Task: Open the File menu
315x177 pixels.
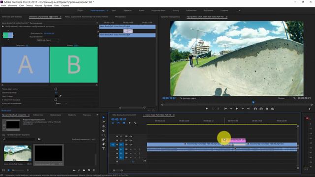Action: (3, 5)
